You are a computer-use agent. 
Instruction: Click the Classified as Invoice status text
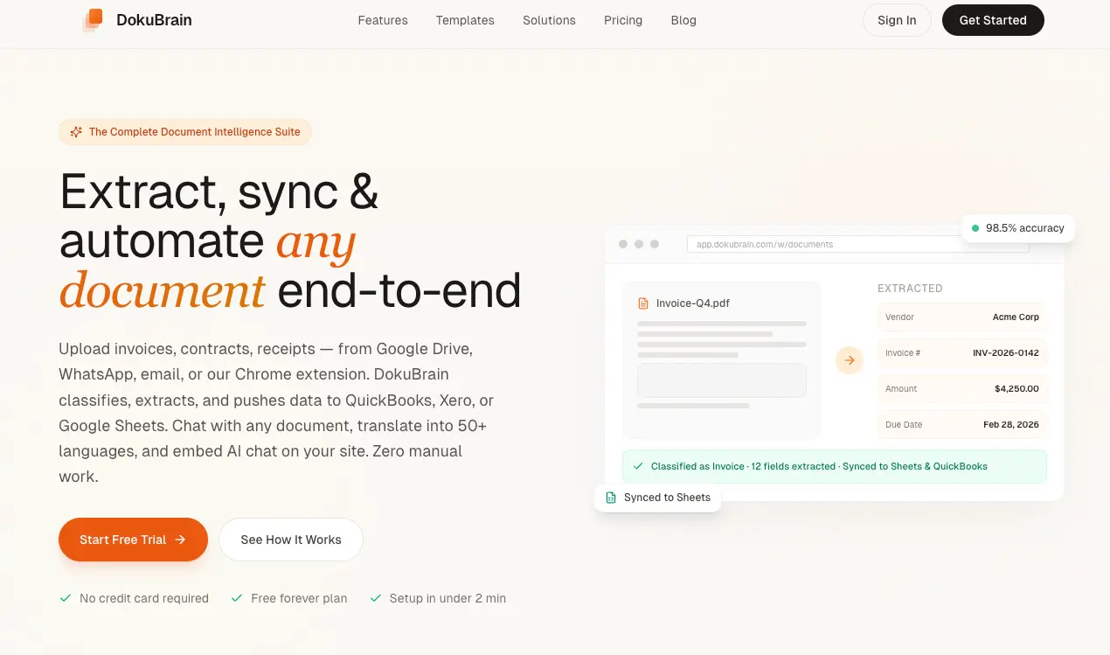point(819,466)
